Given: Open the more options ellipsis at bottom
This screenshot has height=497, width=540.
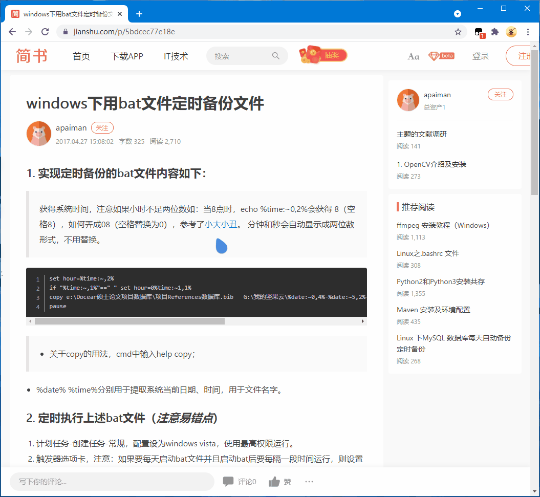Looking at the screenshot, I should pyautogui.click(x=309, y=482).
